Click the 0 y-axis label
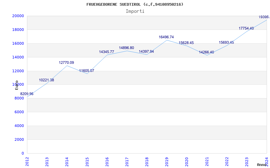The height and width of the screenshot is (168, 270). (x=23, y=153)
